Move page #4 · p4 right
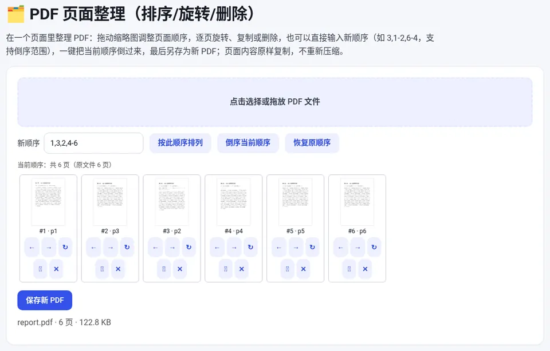The width and height of the screenshot is (550, 351). tap(234, 248)
